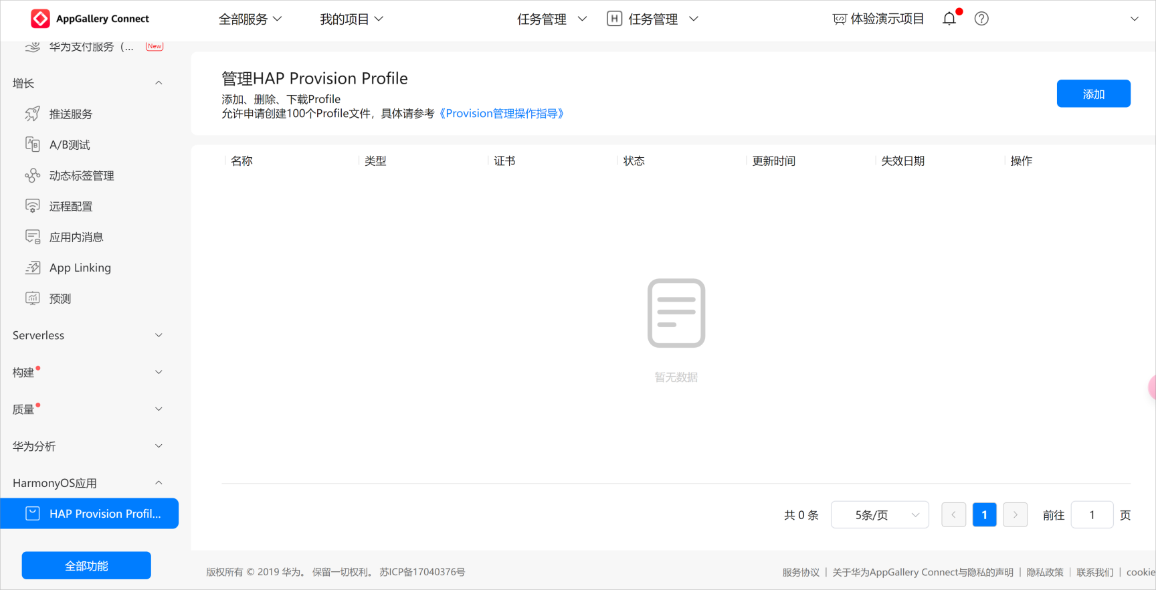Open the 我的项目 dropdown
This screenshot has height=590, width=1156.
click(x=351, y=19)
